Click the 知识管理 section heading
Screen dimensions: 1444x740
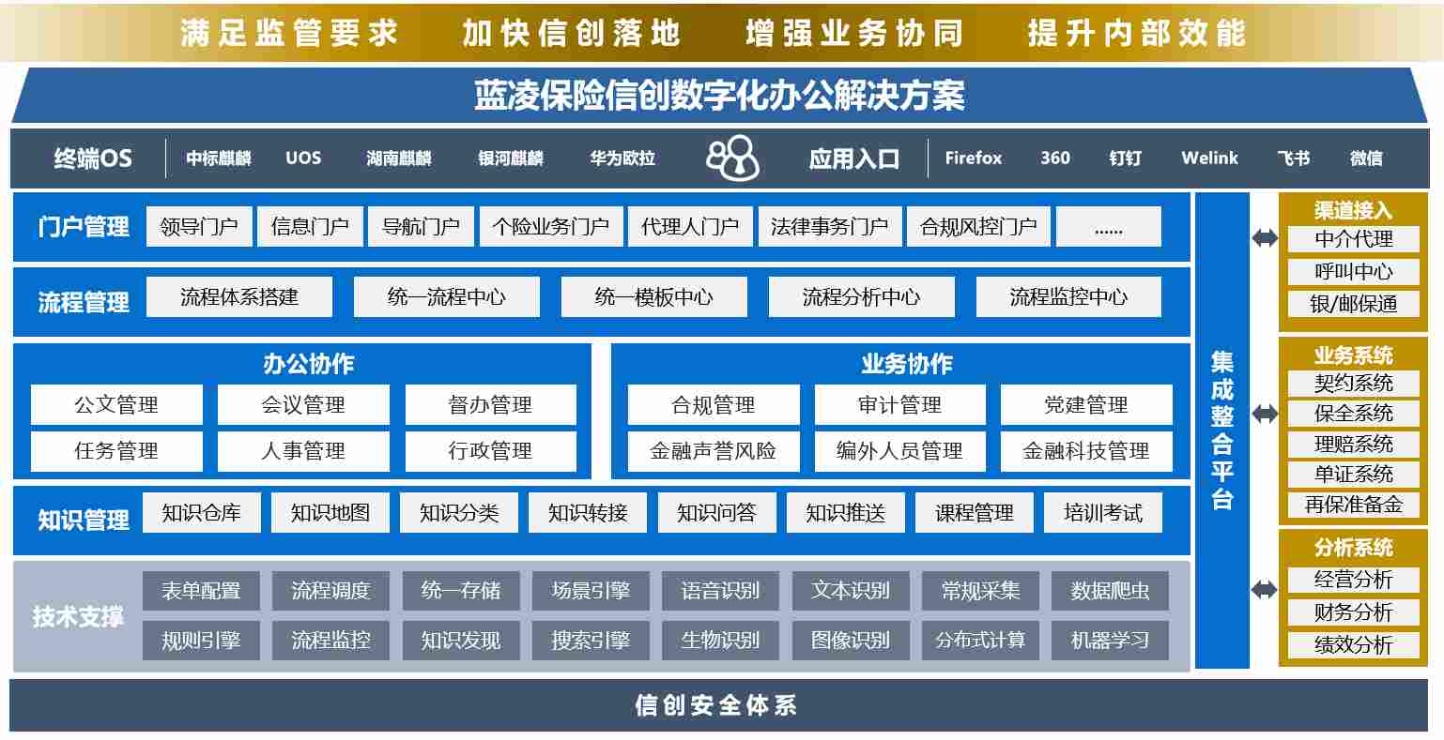click(x=84, y=520)
